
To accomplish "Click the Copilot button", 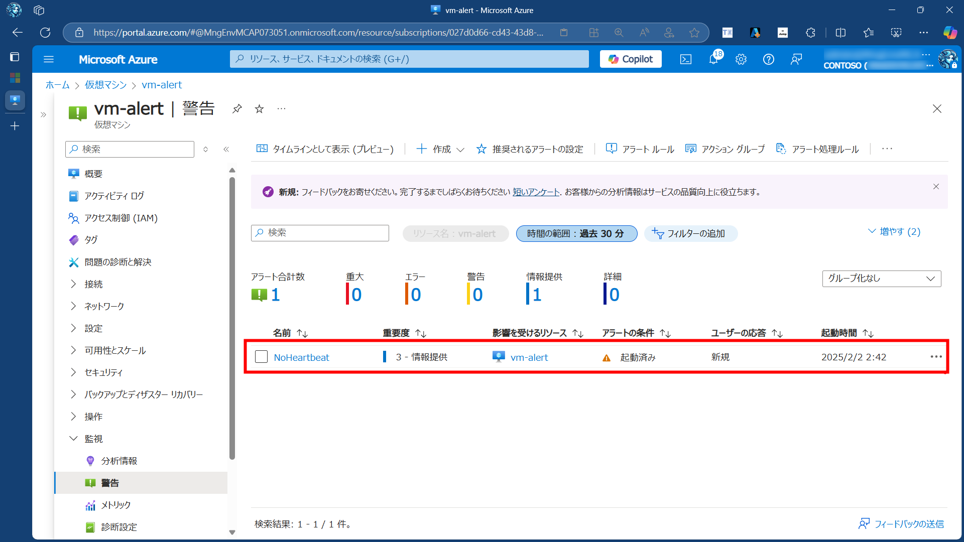I will point(631,59).
